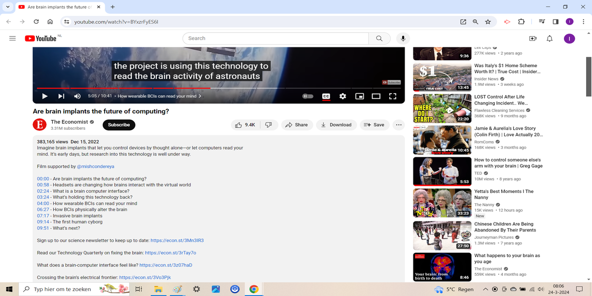Open The Economist channel avatar

(x=39, y=125)
